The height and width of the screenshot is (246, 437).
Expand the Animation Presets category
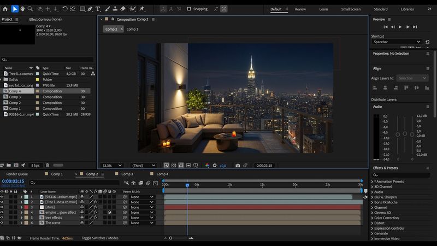[x=373, y=181]
